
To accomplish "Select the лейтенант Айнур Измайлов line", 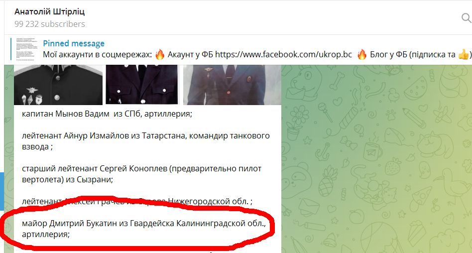I will [146, 141].
